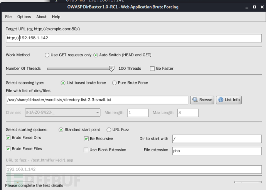This screenshot has height=190, width=266.
Task: Maximize the DirBuster window
Action: coord(254,7)
